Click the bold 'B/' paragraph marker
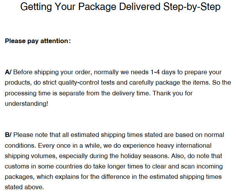Viewport: 236px width, 195px height. 8,135
